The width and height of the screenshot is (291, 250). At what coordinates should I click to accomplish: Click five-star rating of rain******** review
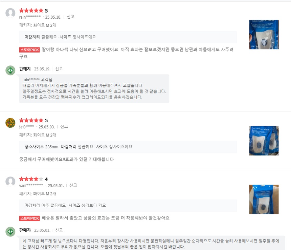tap(31, 11)
